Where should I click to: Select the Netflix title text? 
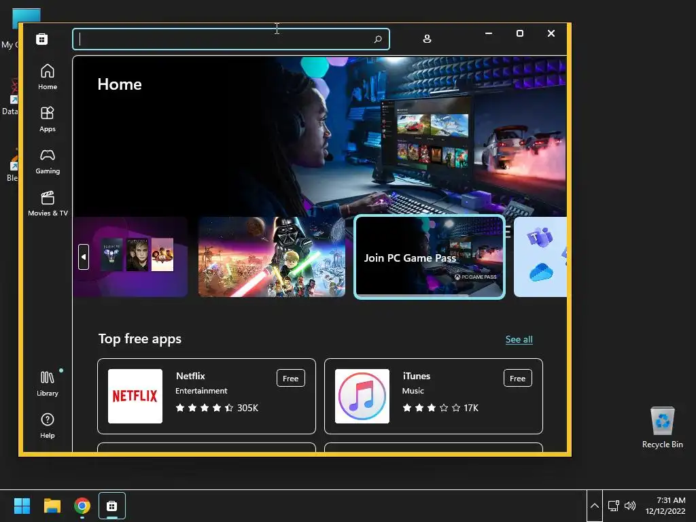(190, 376)
